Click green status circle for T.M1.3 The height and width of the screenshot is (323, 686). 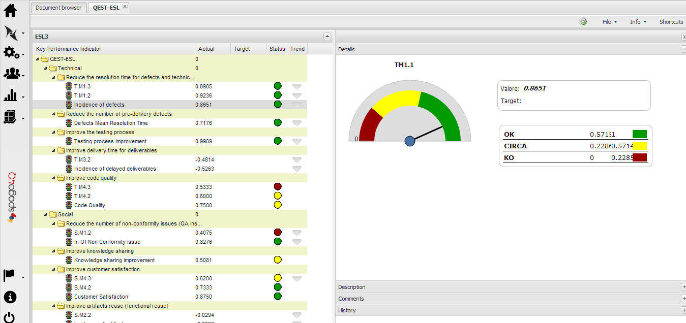(278, 86)
